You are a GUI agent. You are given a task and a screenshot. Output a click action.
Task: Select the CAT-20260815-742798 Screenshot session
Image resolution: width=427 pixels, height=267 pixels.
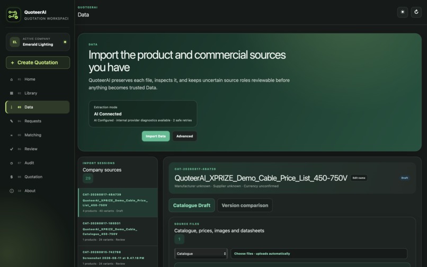tap(118, 257)
